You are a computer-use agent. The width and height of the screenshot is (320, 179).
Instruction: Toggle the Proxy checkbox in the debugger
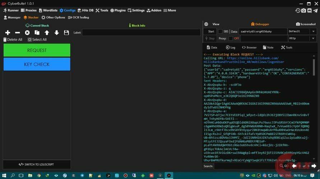point(231,38)
